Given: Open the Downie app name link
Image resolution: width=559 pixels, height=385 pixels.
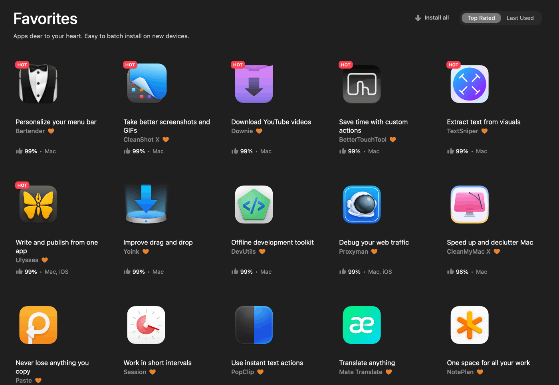Looking at the screenshot, I should (242, 131).
